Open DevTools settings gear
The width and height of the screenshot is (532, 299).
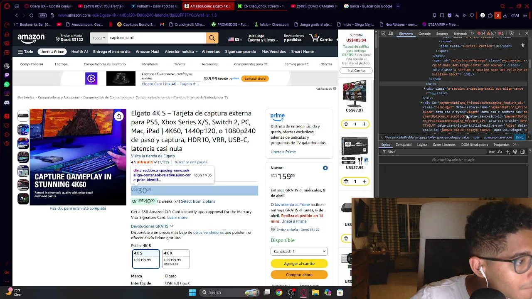coord(512,33)
